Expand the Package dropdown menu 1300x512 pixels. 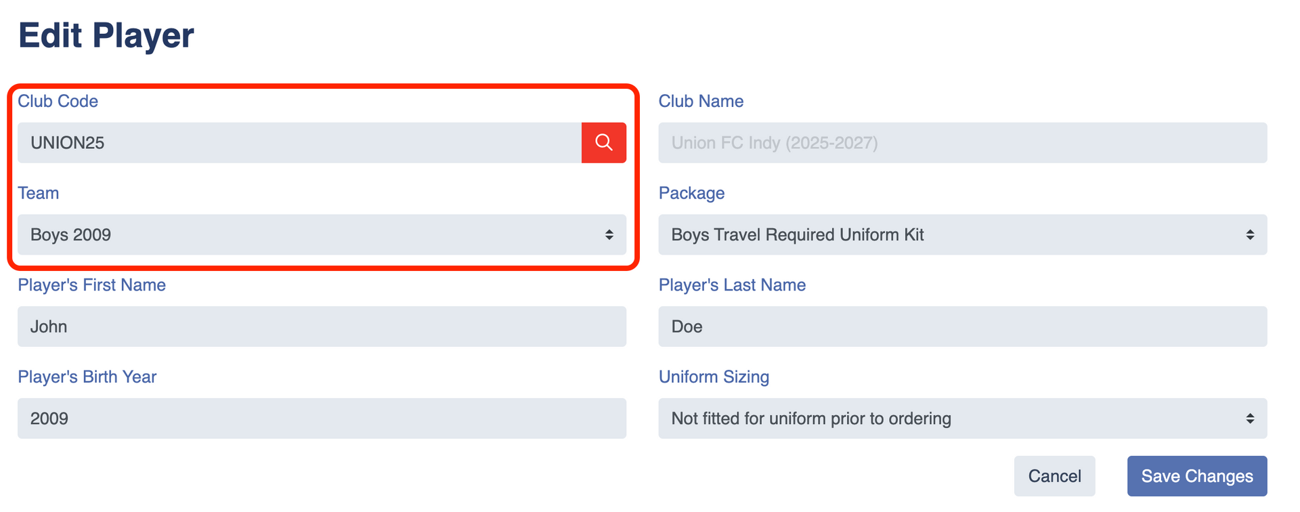tap(962, 234)
